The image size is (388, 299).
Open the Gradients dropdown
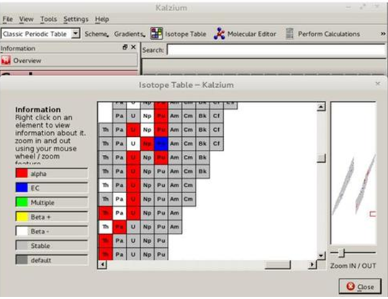point(130,34)
